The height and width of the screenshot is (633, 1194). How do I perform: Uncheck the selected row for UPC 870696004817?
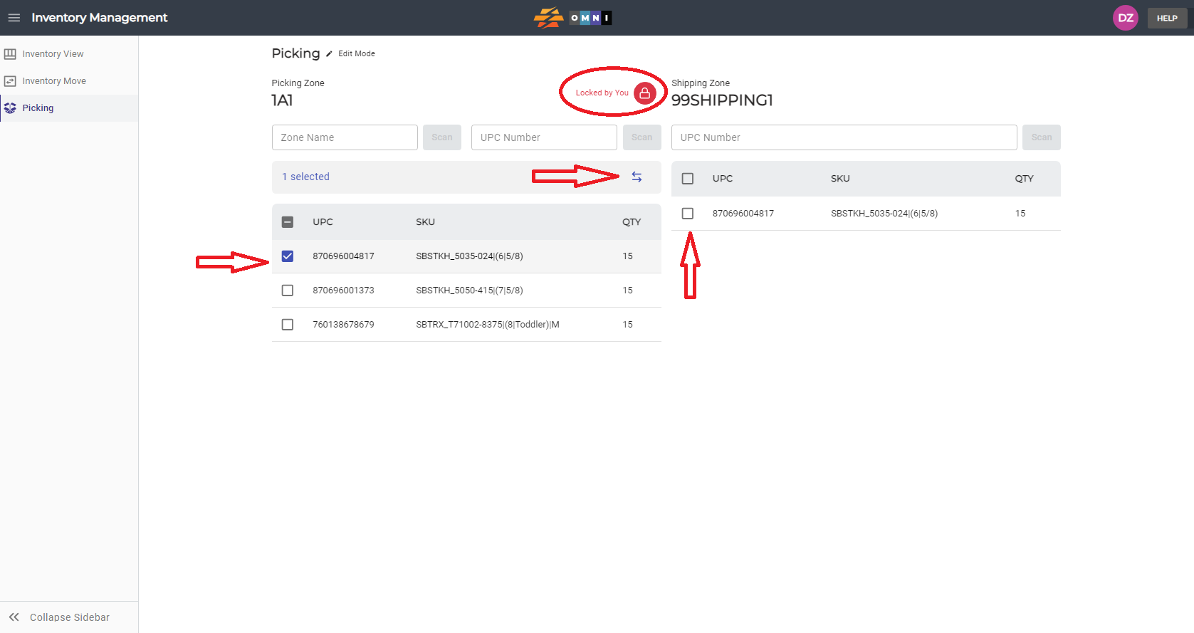tap(288, 256)
